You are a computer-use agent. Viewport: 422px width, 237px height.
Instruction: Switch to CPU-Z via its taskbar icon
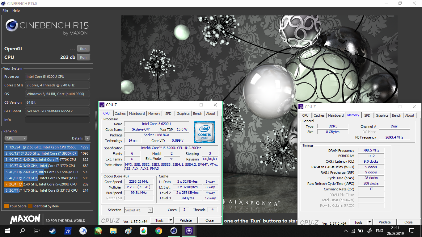(x=189, y=231)
